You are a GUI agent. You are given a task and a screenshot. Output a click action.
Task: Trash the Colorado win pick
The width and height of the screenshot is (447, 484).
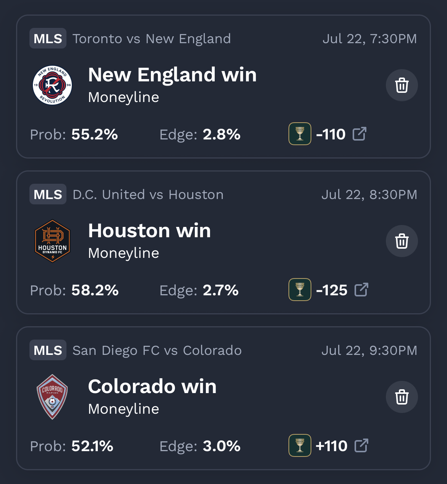point(402,397)
